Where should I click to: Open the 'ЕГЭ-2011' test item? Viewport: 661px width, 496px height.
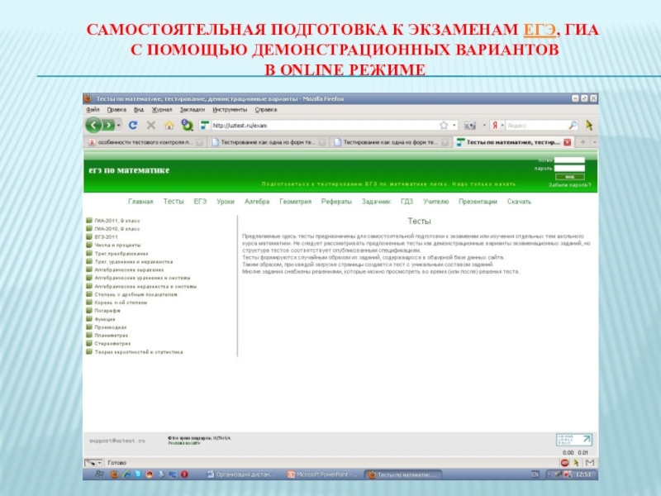pos(106,237)
